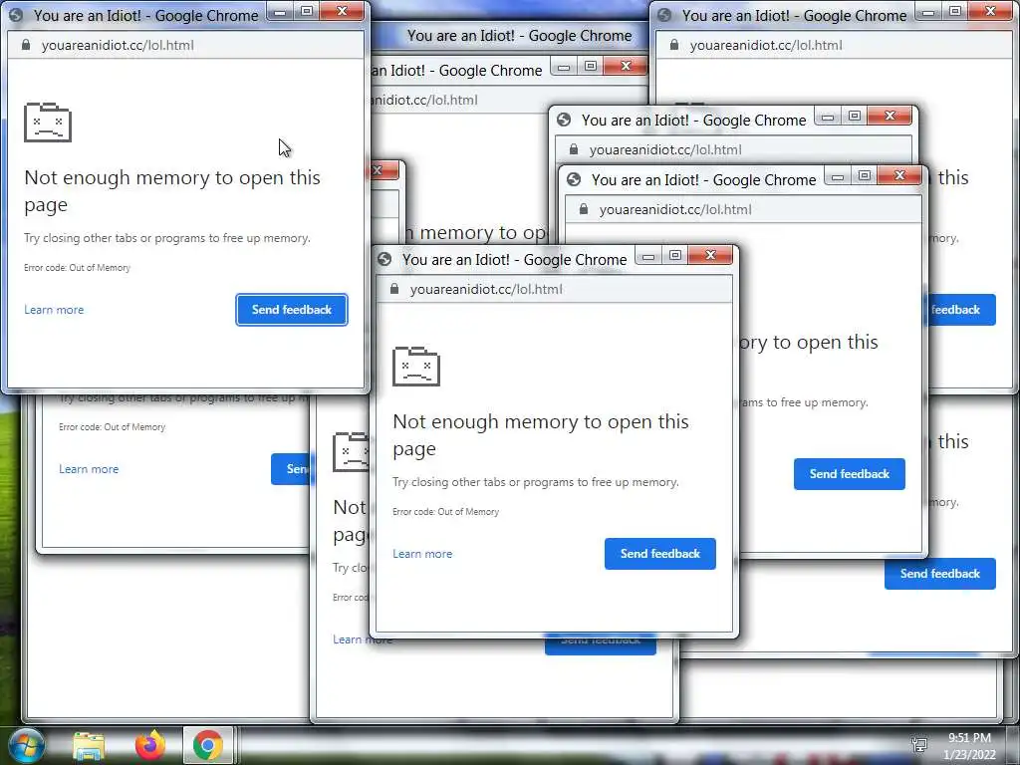Click 'Error code: Out of Memory' in front center window
This screenshot has width=1020, height=765.
click(x=445, y=512)
